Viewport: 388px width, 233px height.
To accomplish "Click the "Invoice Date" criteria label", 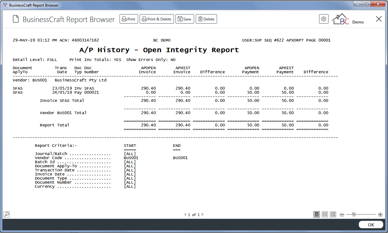I will pyautogui.click(x=50, y=174).
